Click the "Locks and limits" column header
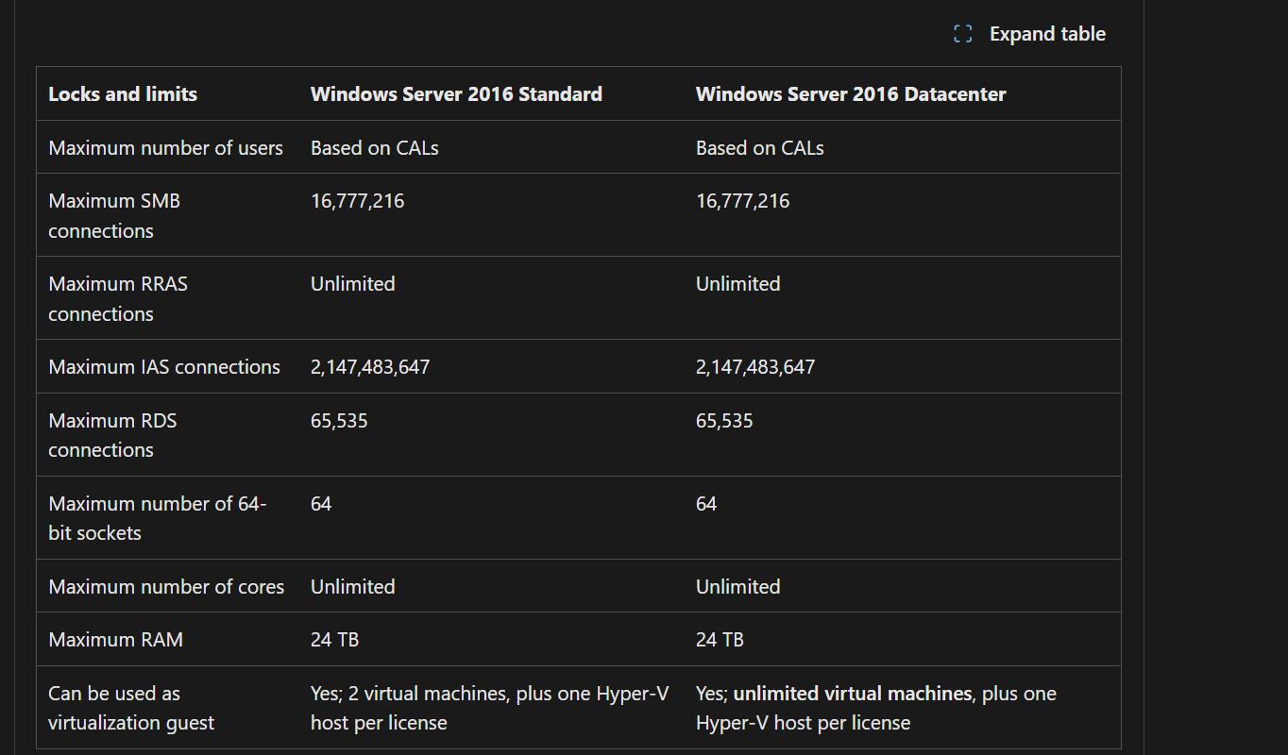The height and width of the screenshot is (755, 1288). (x=123, y=93)
